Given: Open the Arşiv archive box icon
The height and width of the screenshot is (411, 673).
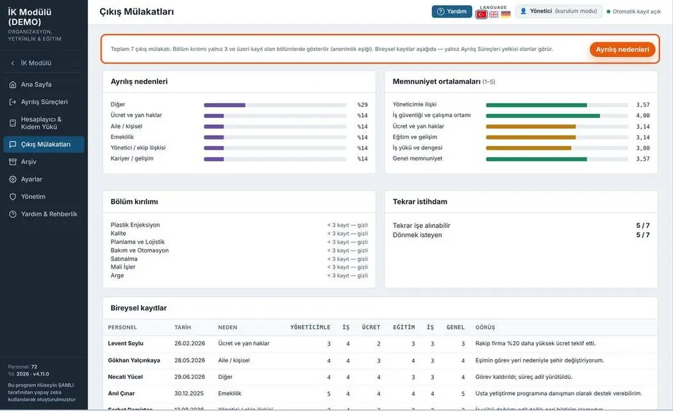Looking at the screenshot, I should pos(13,161).
